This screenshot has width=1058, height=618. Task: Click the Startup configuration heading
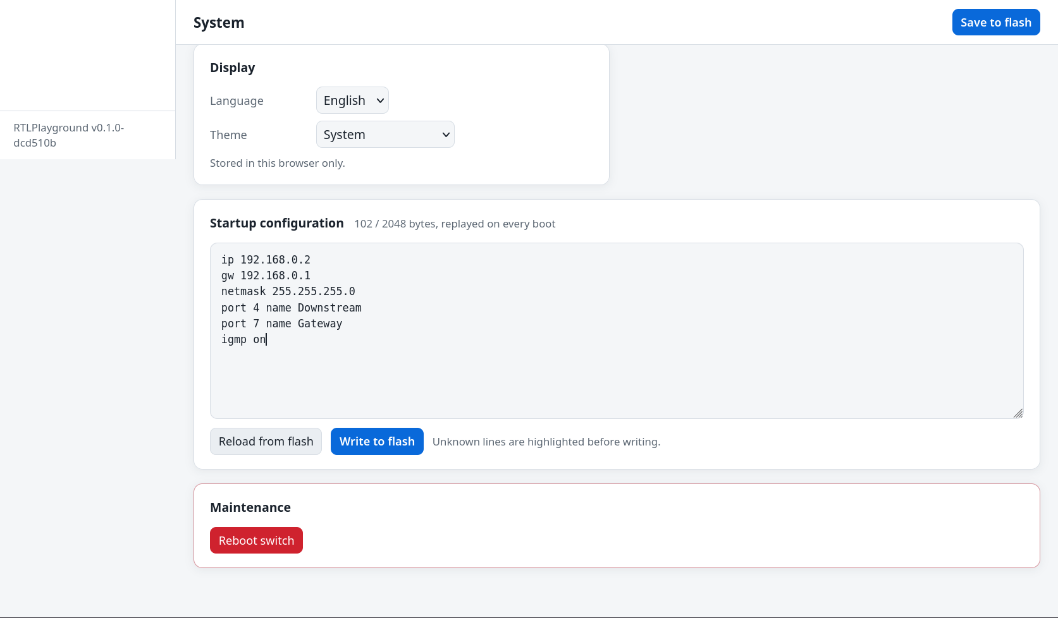click(x=277, y=223)
